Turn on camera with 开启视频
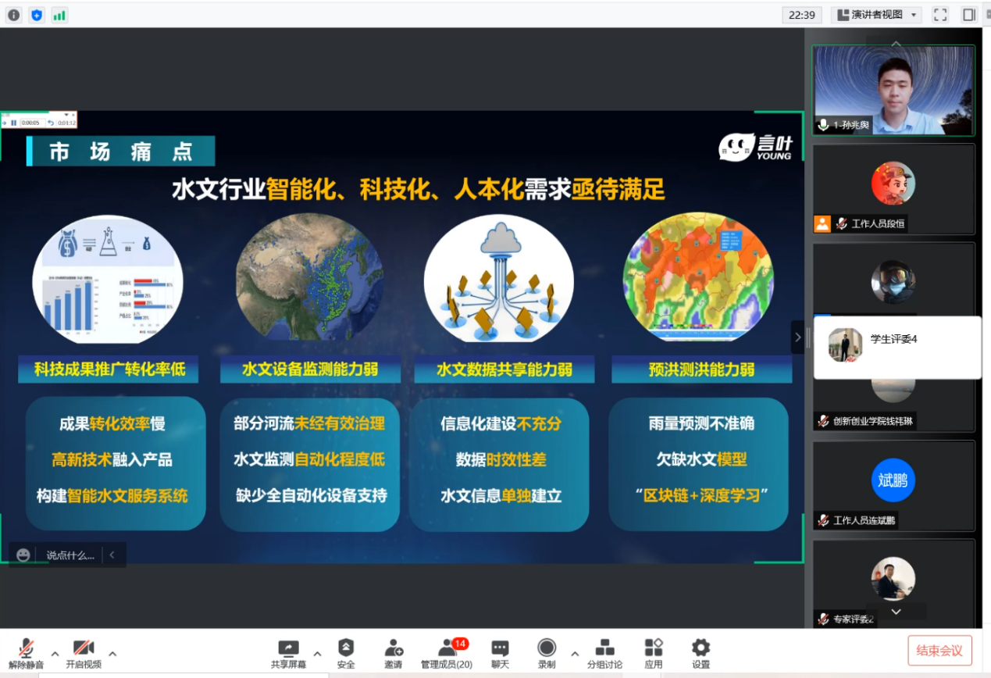991x678 pixels. (84, 652)
